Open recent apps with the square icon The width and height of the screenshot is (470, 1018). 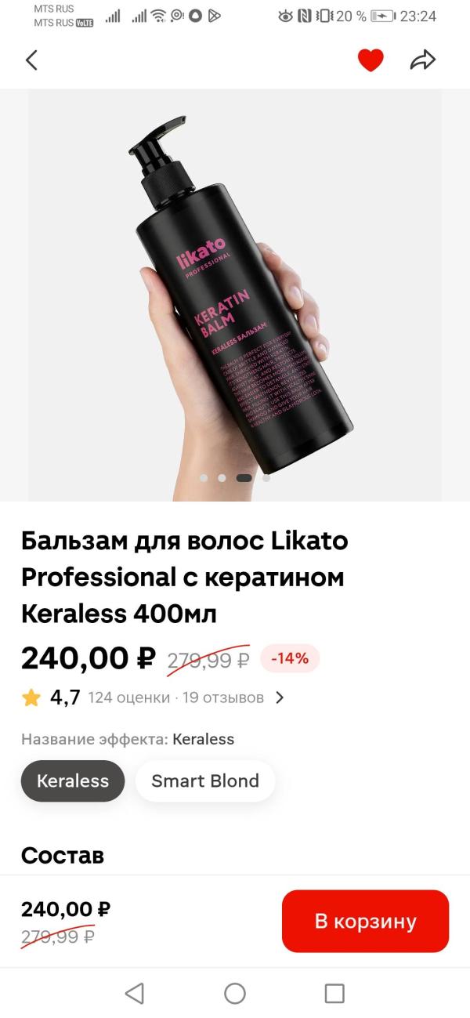click(x=334, y=994)
